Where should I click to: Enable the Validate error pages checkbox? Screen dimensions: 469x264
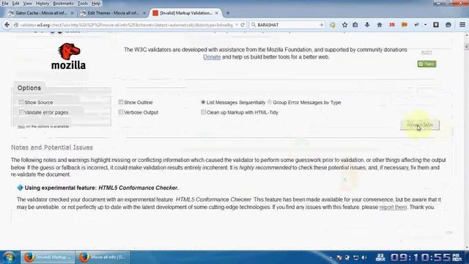click(21, 112)
